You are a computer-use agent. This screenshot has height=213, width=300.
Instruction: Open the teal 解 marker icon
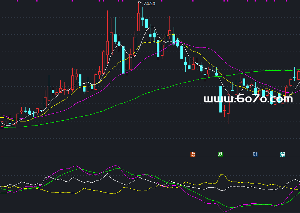point(282,154)
